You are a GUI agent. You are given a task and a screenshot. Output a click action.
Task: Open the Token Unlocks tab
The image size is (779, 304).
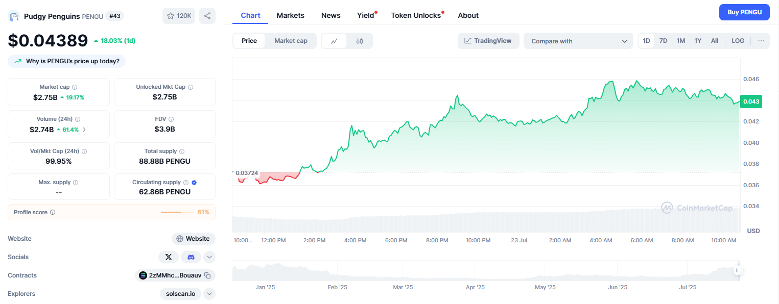click(416, 15)
